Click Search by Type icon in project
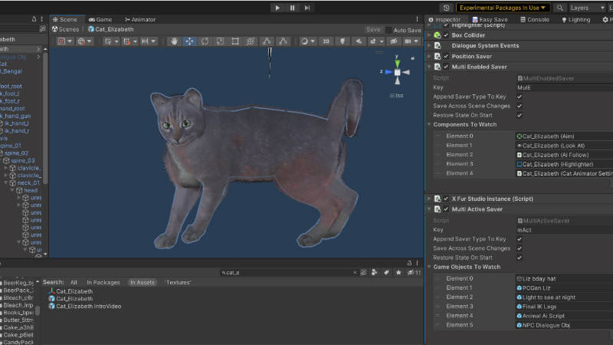This screenshot has height=345, width=613. (375, 273)
